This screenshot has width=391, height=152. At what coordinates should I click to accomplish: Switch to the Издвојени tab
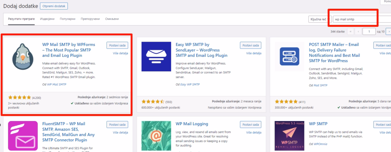coord(47,19)
